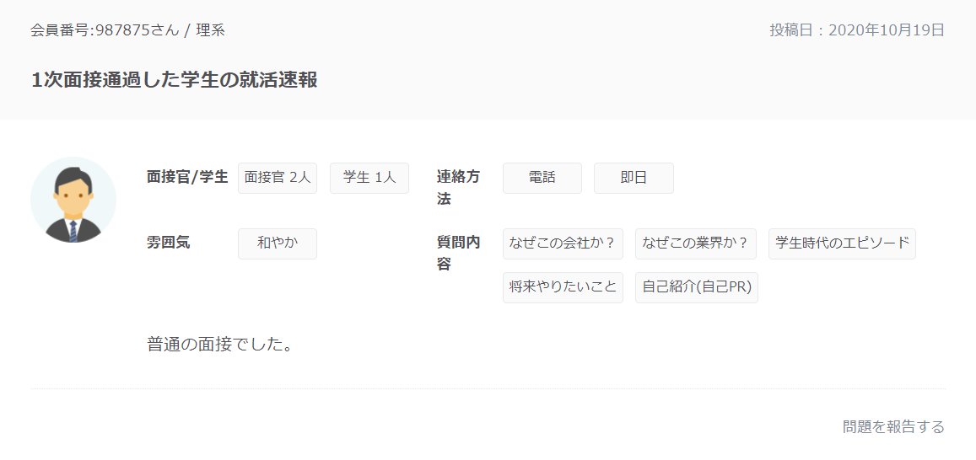Click the 1次面接通過した学生の就活速報 heading

coord(175,80)
